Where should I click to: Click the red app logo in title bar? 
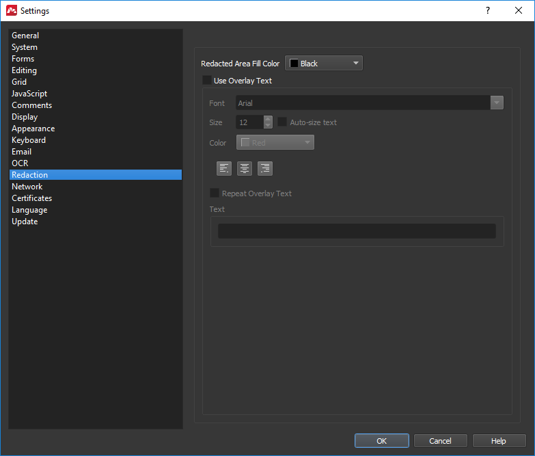click(x=12, y=10)
